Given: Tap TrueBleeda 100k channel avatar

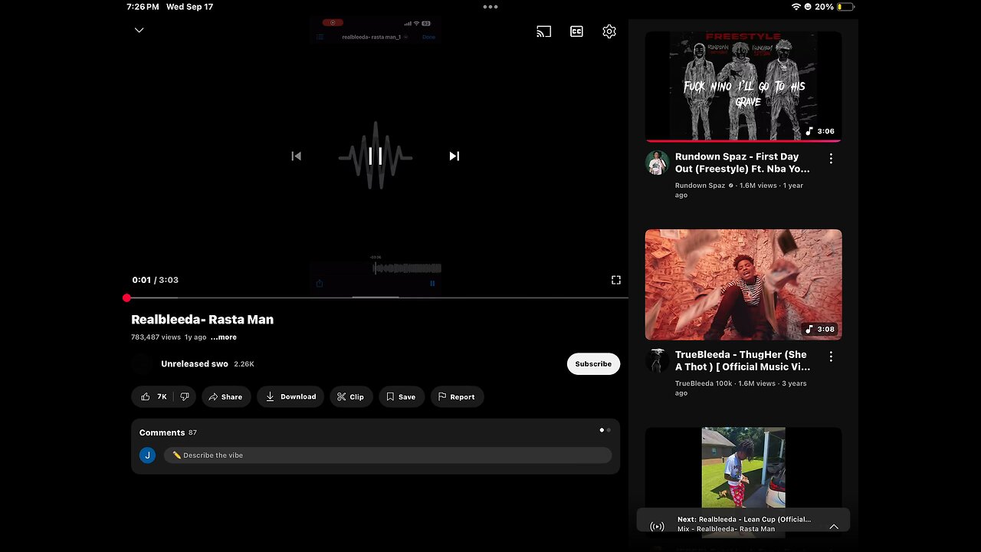Looking at the screenshot, I should [x=657, y=360].
